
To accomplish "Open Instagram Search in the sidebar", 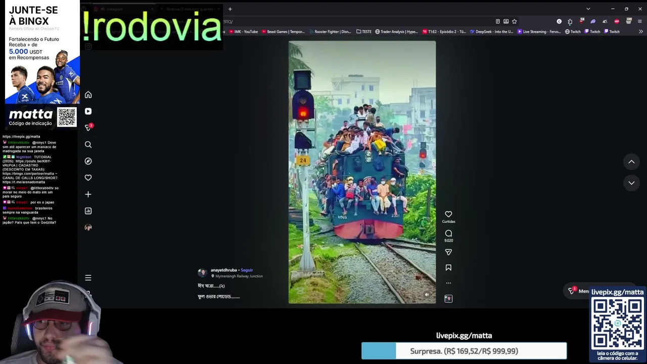I will coord(88,145).
